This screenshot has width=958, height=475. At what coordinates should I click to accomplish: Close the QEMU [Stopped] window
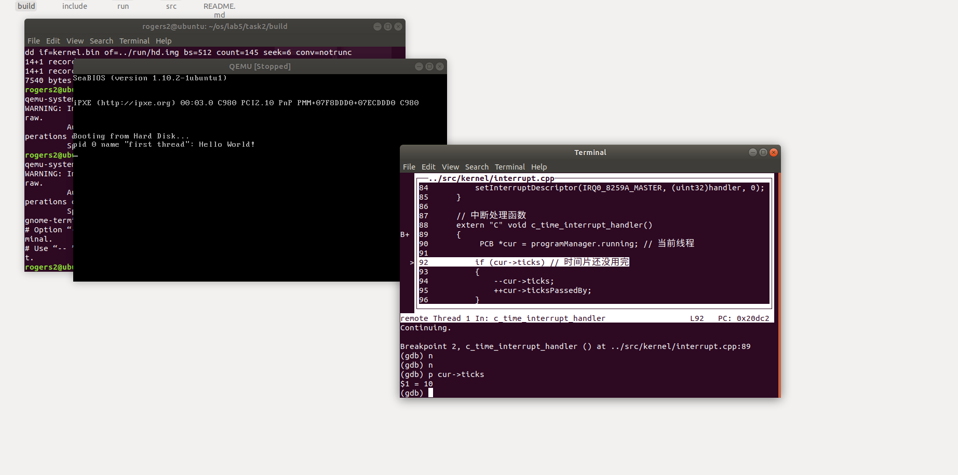point(440,66)
